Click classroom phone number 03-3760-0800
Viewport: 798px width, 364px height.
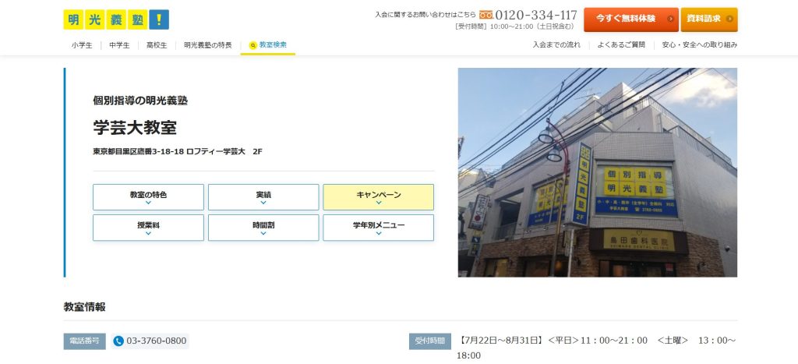(x=156, y=341)
